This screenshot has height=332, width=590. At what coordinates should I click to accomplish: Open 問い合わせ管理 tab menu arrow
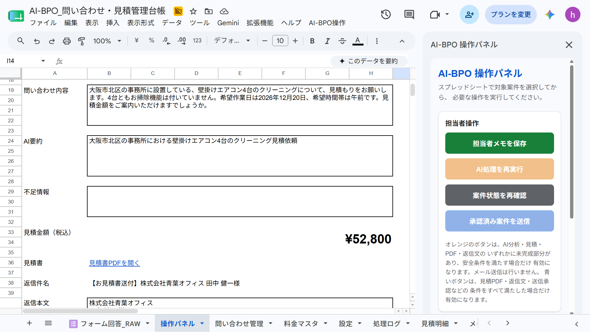click(271, 323)
